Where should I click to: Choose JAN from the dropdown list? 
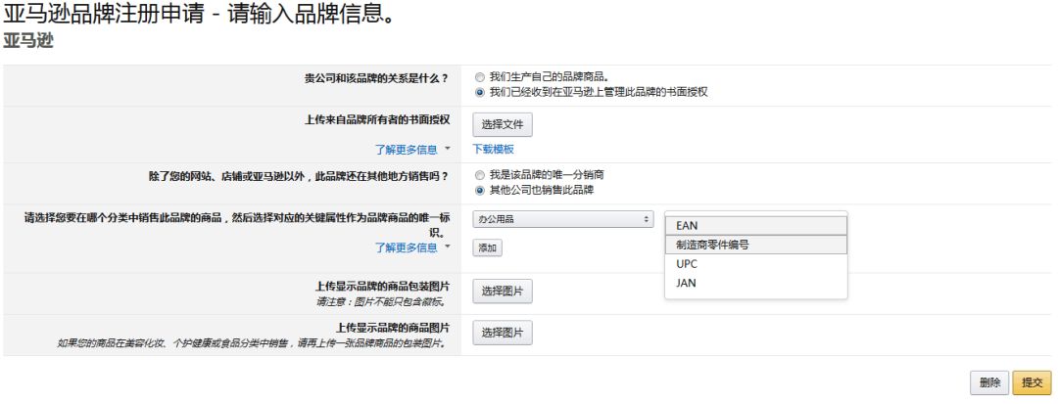pyautogui.click(x=754, y=284)
